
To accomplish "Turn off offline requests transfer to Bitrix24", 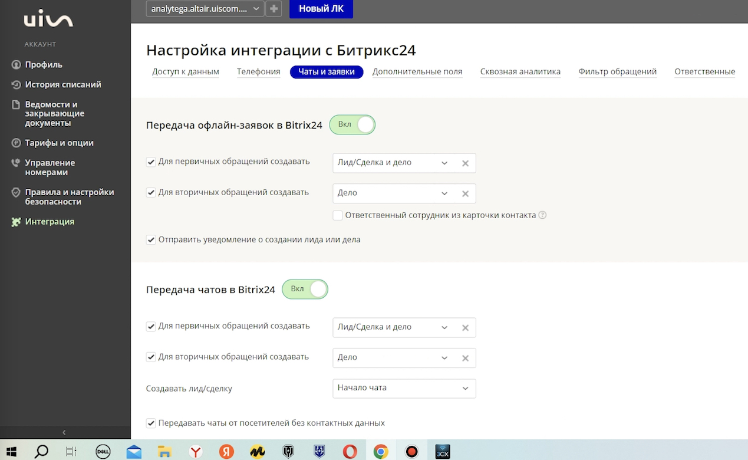I will coord(352,124).
